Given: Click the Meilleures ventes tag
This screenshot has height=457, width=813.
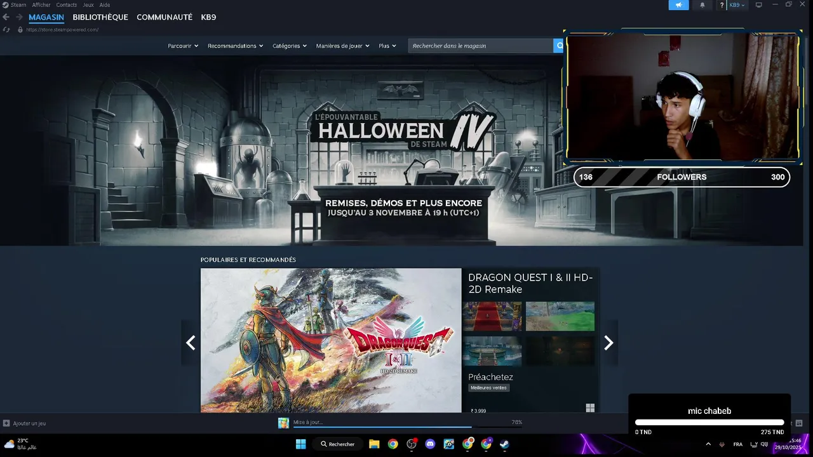Looking at the screenshot, I should (489, 388).
